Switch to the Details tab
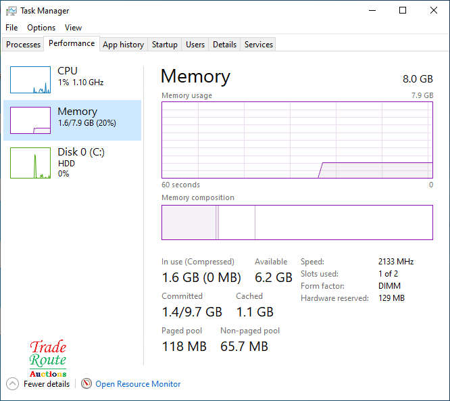This screenshot has width=450, height=401. point(225,45)
